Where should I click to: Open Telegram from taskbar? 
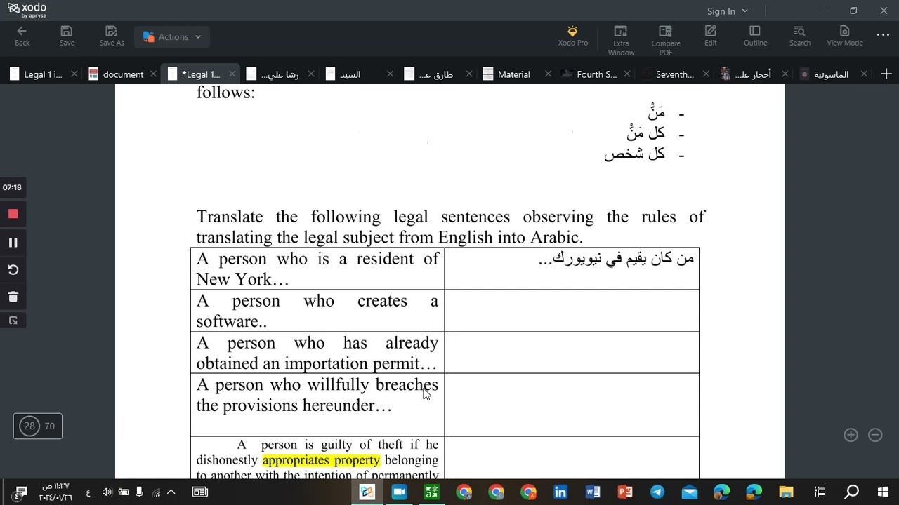coord(657,492)
